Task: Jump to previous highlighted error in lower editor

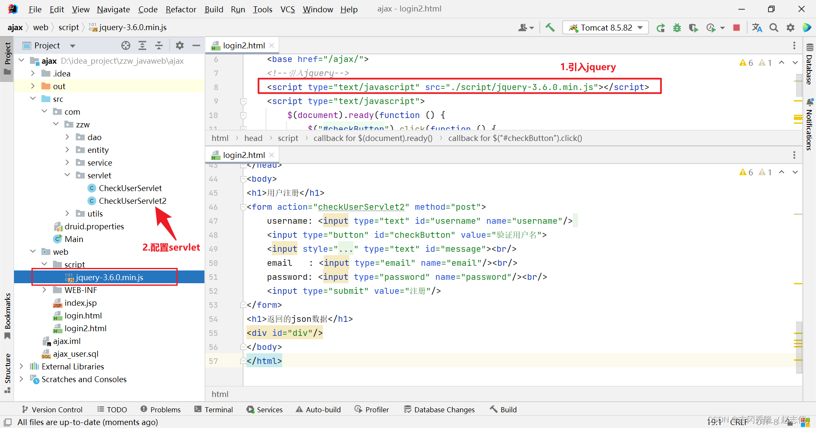Action: (x=782, y=172)
